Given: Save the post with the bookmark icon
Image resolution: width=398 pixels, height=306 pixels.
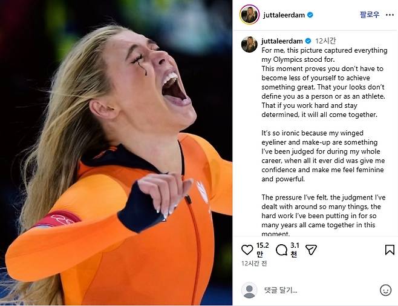Looking at the screenshot, I should click(x=390, y=250).
